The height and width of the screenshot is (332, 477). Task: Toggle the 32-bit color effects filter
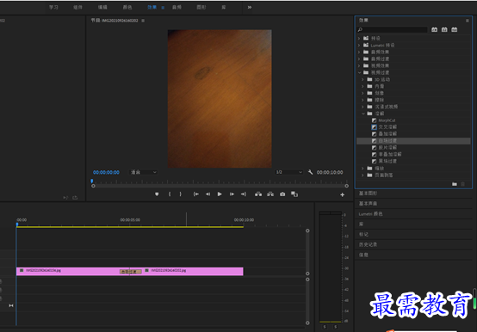pos(444,29)
